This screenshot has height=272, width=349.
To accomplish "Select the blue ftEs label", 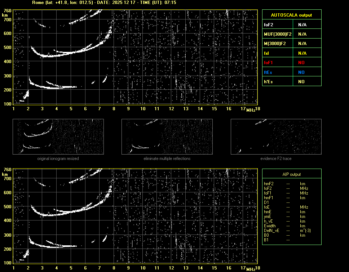I will (x=268, y=72).
